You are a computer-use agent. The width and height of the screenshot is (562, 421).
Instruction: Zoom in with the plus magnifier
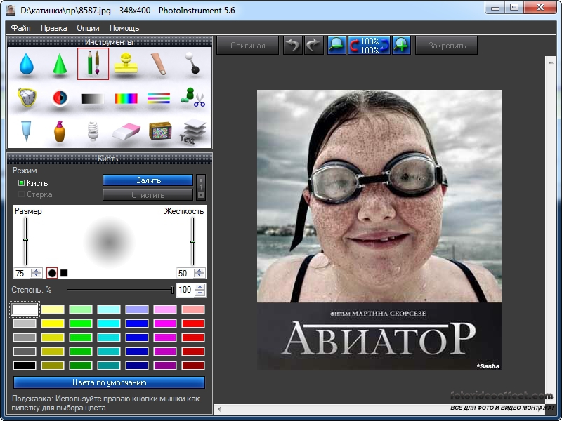coord(401,46)
